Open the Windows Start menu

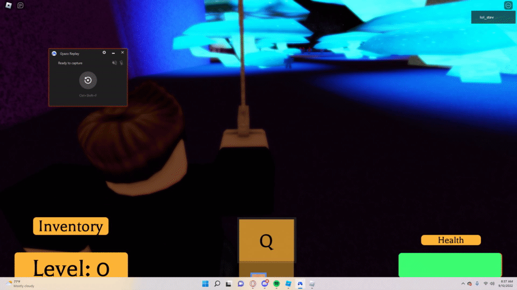205,284
